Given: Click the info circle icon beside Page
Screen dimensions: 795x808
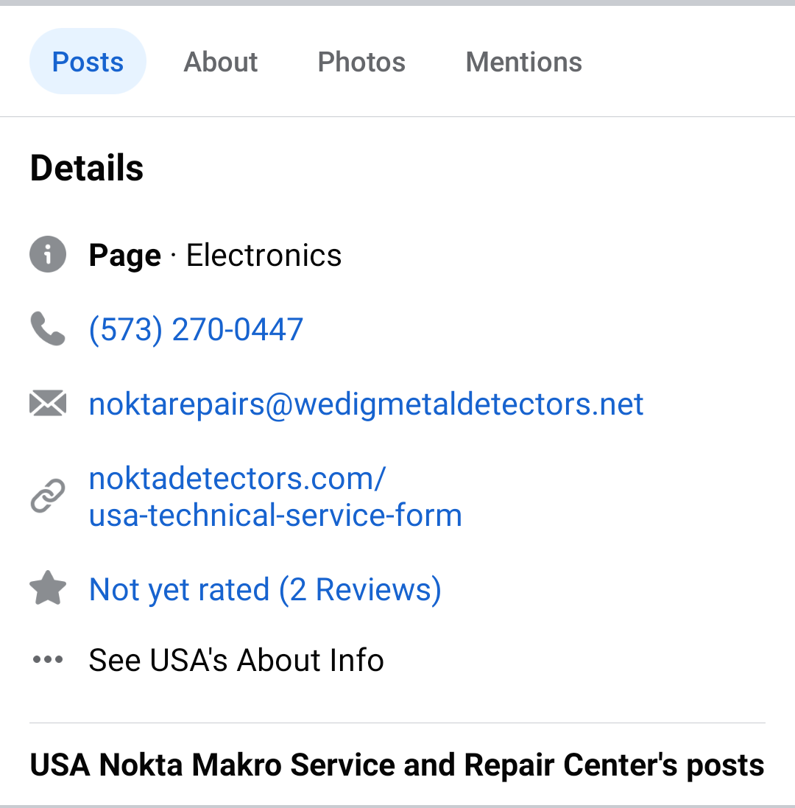Looking at the screenshot, I should pyautogui.click(x=48, y=255).
